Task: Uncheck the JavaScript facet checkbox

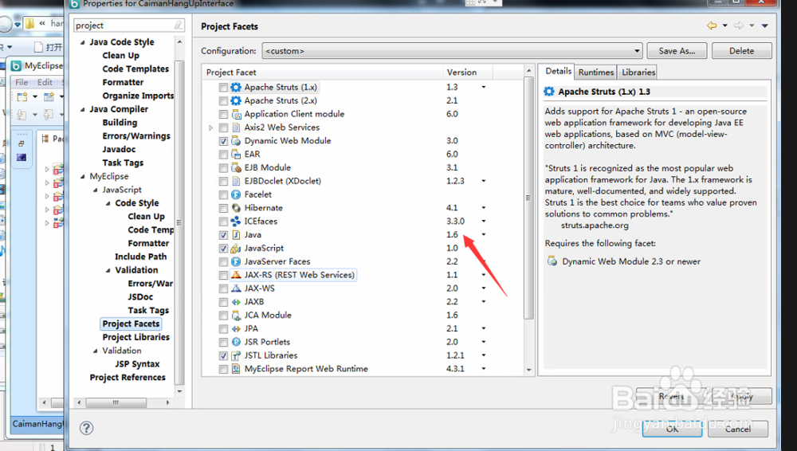Action: [223, 248]
